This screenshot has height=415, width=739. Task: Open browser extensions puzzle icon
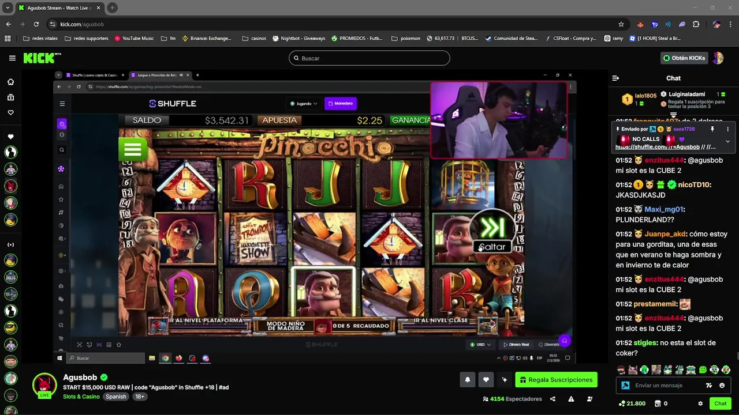coord(696,24)
